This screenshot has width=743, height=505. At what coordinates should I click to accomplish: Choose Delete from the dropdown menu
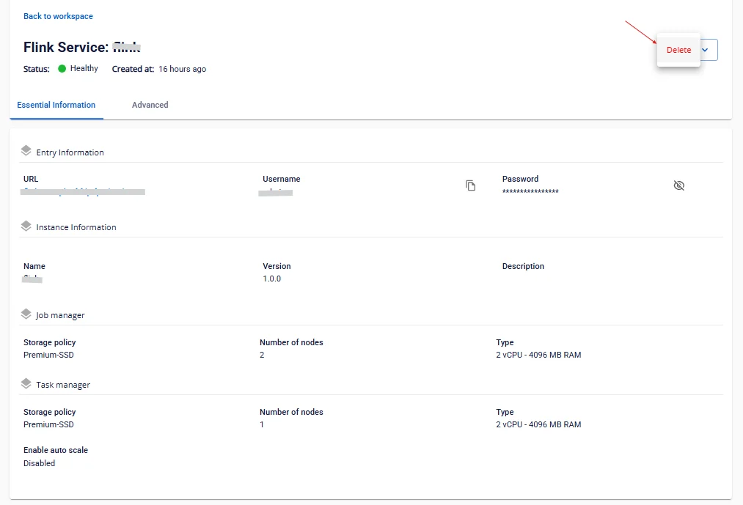(x=678, y=50)
